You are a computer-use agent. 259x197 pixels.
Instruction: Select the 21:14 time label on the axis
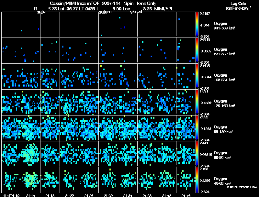pyautogui.click(x=31, y=195)
